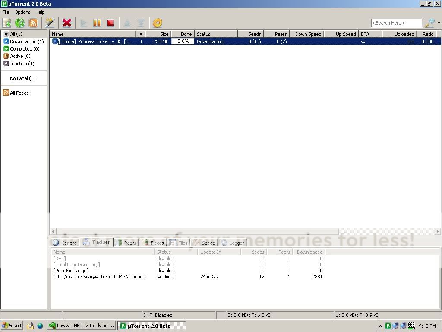Click inside the Search Here field
Screen dimensions: 442x332
tap(396, 23)
